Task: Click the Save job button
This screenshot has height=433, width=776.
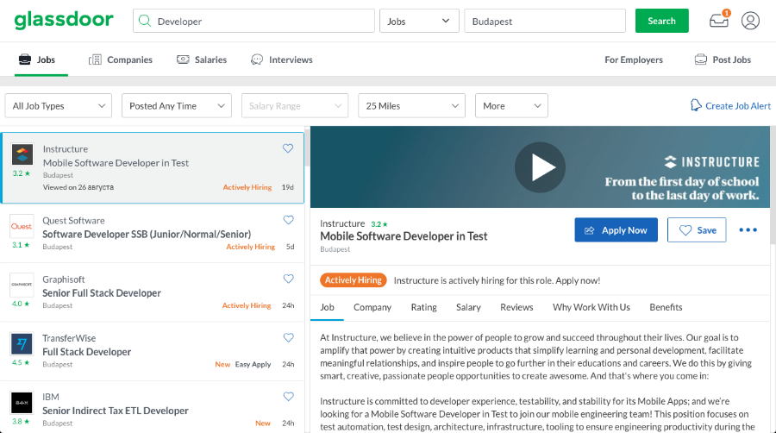Action: pos(697,229)
